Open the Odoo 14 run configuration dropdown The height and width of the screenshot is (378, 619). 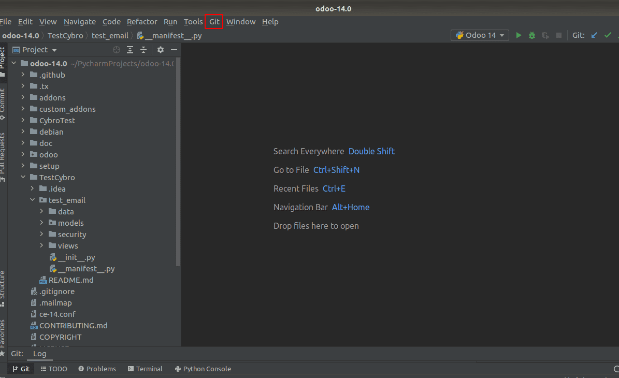(479, 35)
